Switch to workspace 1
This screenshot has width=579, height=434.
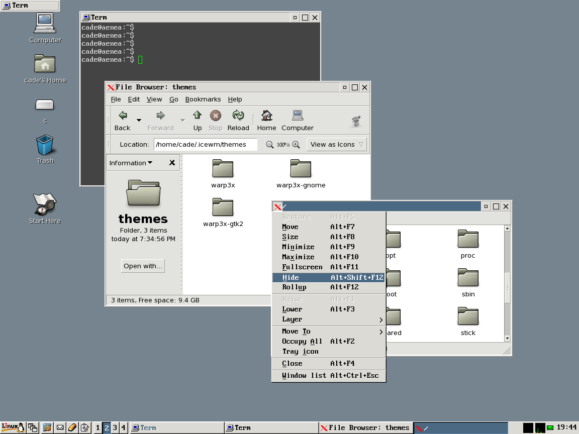[x=98, y=428]
